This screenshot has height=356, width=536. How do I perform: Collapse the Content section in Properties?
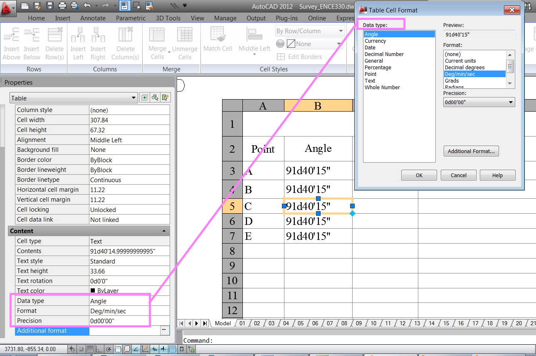[164, 231]
